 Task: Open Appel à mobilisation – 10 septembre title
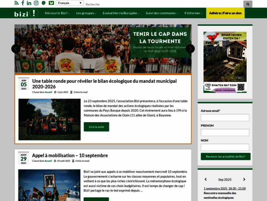click(x=70, y=155)
